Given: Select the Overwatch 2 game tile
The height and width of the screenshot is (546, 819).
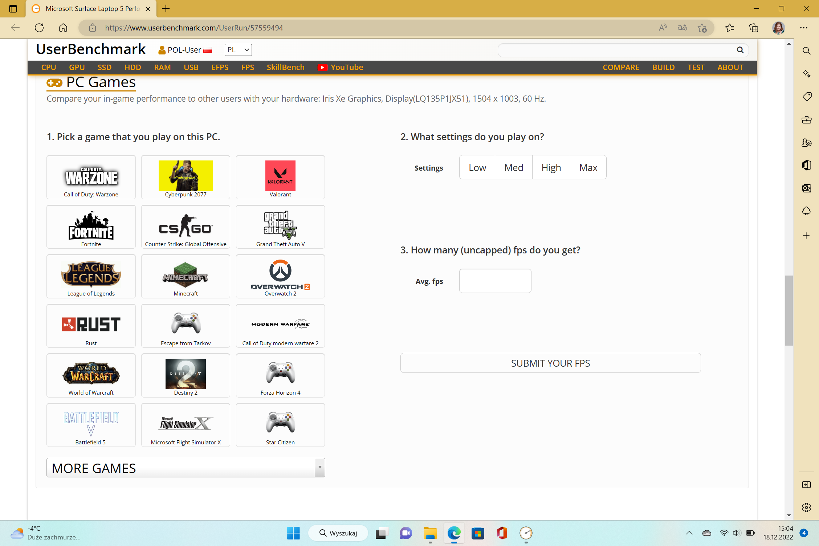Looking at the screenshot, I should [x=280, y=277].
